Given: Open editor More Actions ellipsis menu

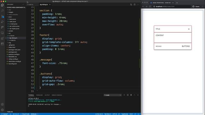Looking at the screenshot, I should [138, 4].
